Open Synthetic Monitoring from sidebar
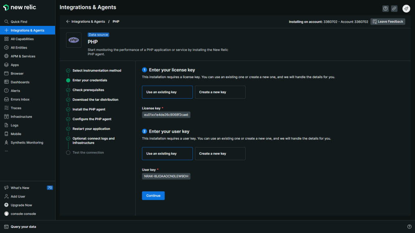Viewport: 415px width, 233px height. point(27,142)
